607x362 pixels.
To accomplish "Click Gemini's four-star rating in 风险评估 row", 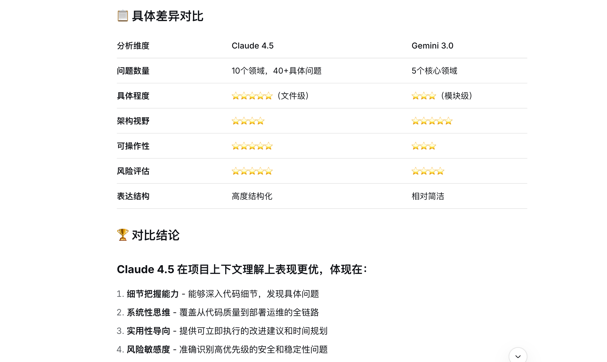I will pyautogui.click(x=428, y=171).
